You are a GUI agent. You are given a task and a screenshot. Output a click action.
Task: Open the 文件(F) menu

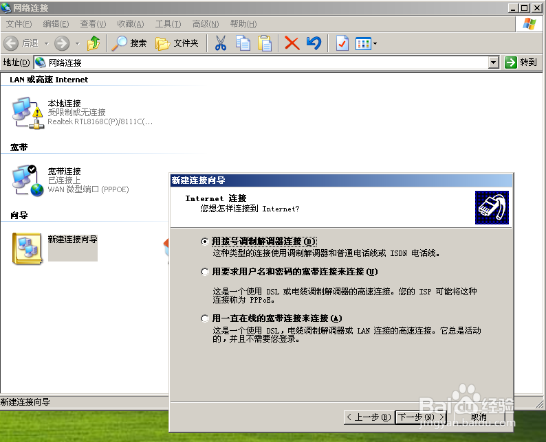click(19, 24)
